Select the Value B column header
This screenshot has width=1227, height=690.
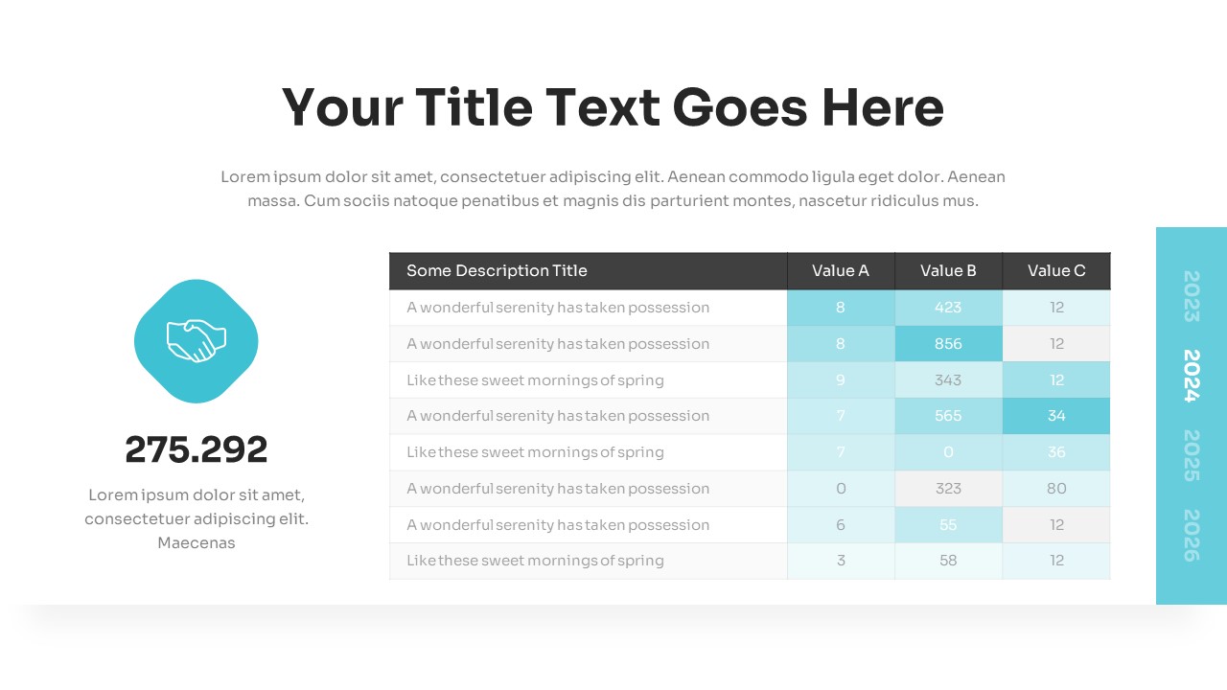[x=948, y=271]
